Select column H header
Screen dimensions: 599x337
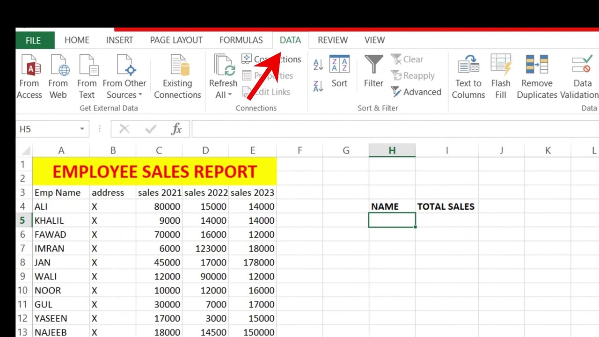[392, 151]
